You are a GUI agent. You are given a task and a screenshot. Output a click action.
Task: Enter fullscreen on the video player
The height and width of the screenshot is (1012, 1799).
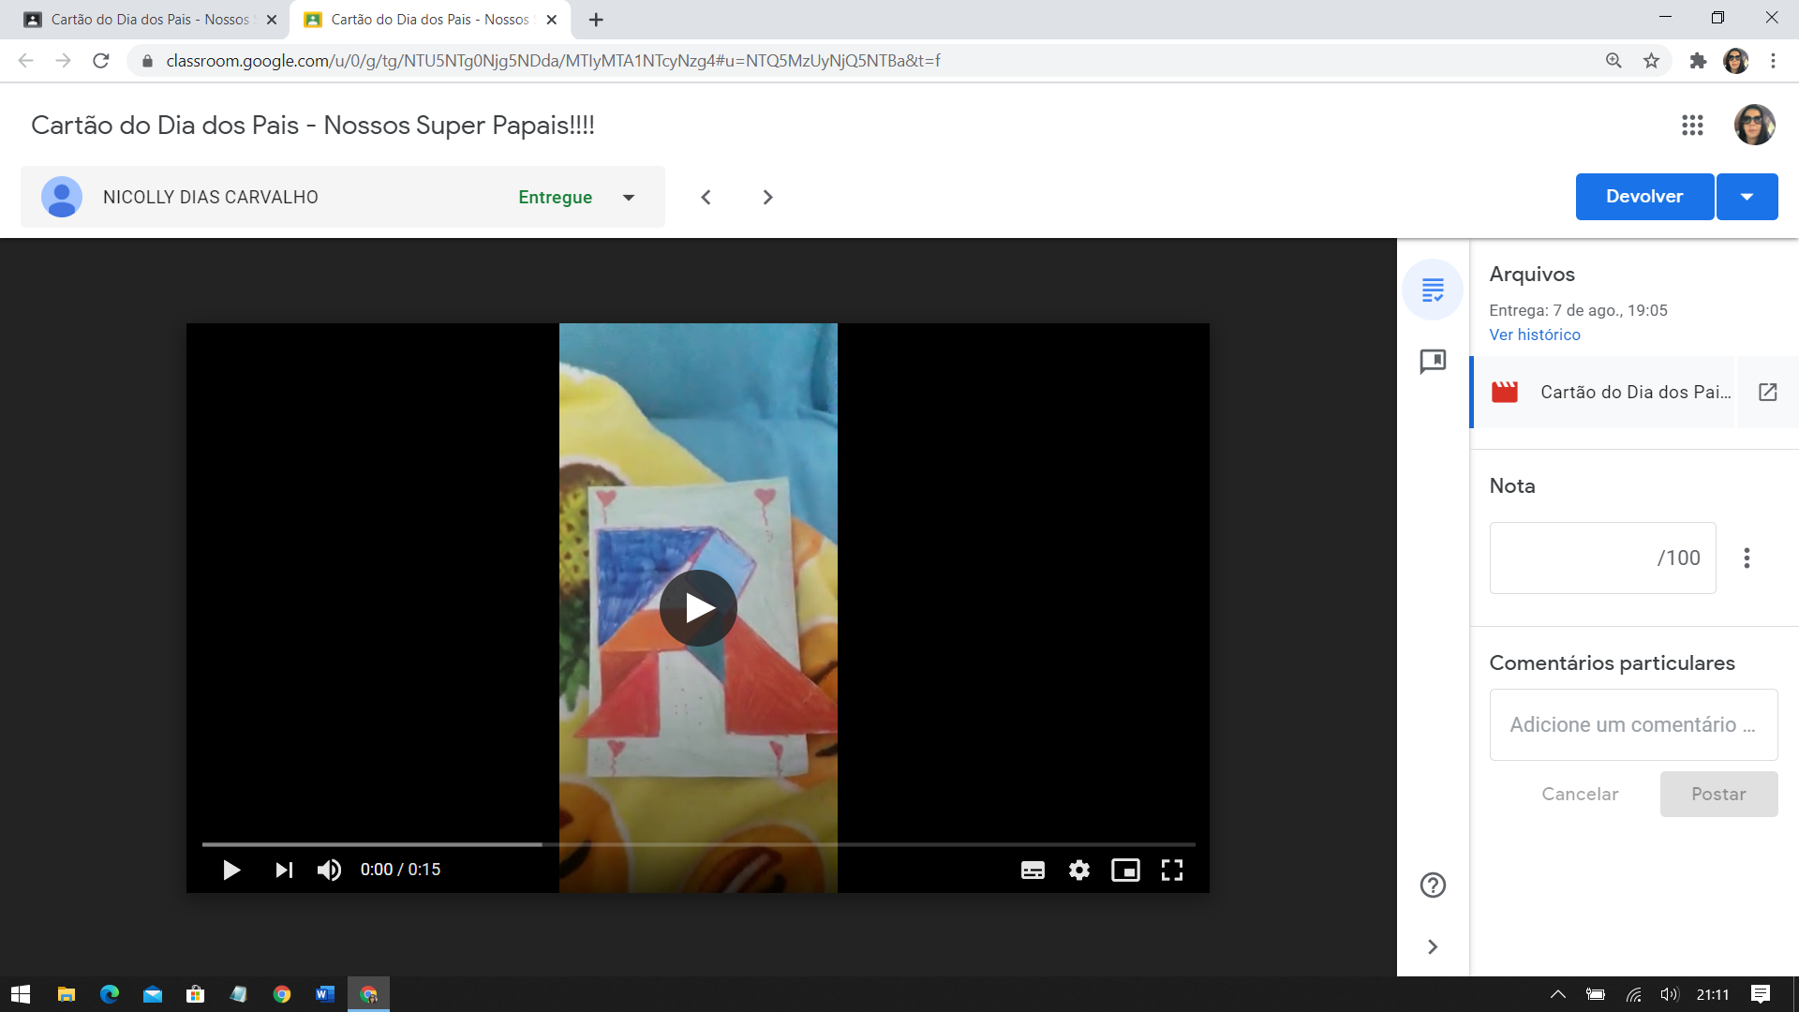(x=1172, y=871)
